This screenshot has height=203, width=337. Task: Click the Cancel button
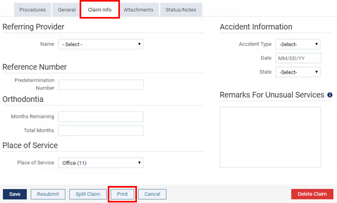point(152,194)
